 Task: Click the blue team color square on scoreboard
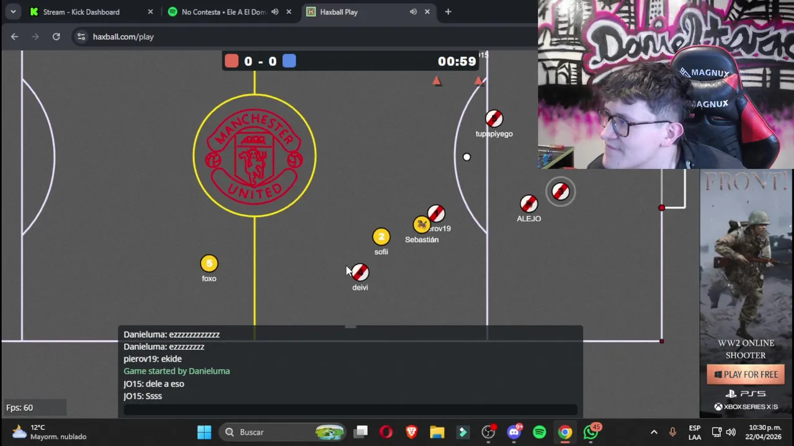[x=289, y=61]
